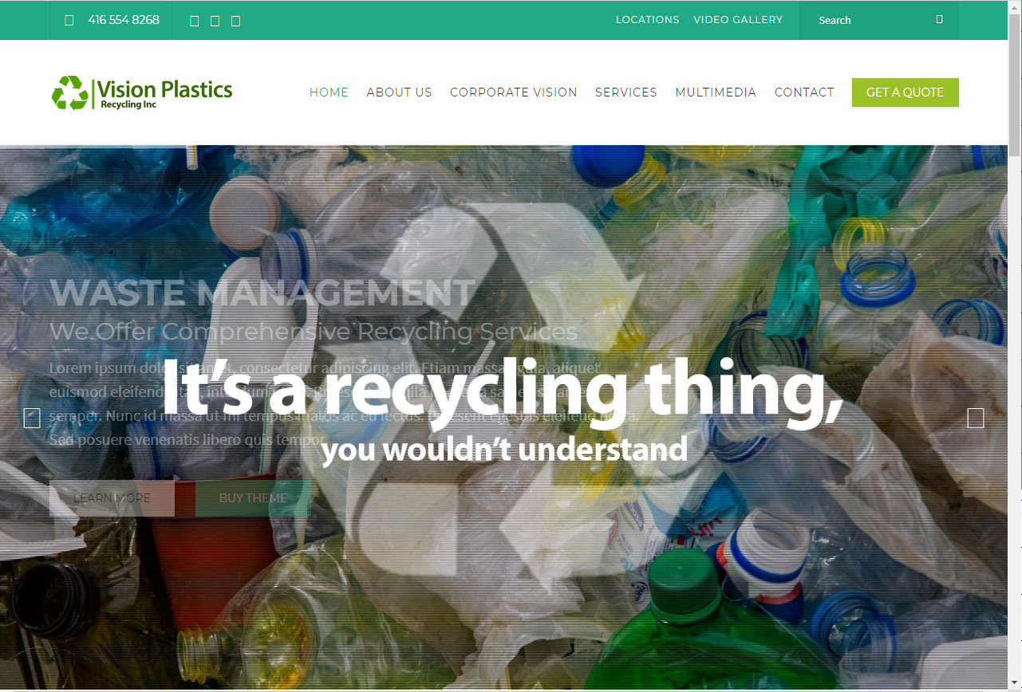Advance slider with the right arrow

tap(976, 418)
